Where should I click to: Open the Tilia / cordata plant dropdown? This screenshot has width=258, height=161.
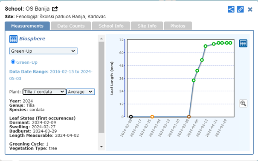pyautogui.click(x=44, y=92)
